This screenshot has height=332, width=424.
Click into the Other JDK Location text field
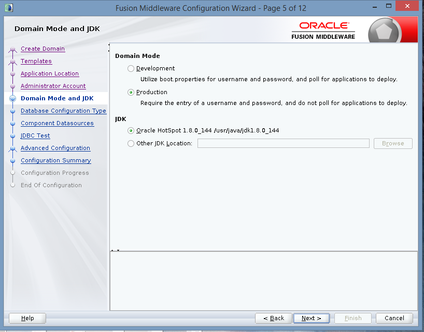(x=284, y=143)
